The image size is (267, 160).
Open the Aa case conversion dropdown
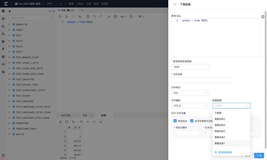pyautogui.click(x=123, y=17)
